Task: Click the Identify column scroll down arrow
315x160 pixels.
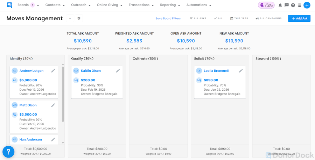Action: click(x=63, y=143)
